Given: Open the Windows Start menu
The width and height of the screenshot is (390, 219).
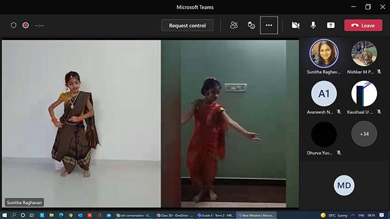Looking at the screenshot, I should pyautogui.click(x=7, y=215).
